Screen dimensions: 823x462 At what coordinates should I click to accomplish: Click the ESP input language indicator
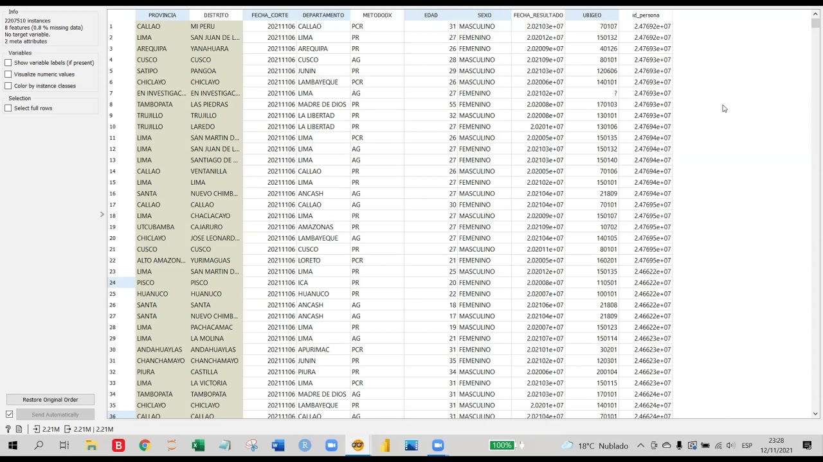[x=747, y=445]
